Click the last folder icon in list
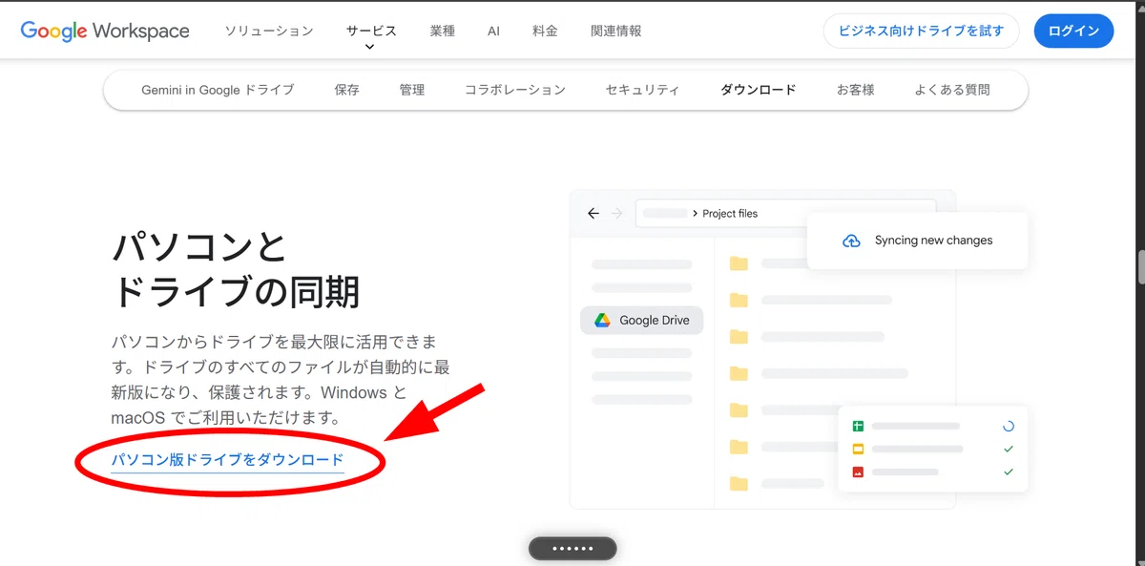This screenshot has height=566, width=1145. coord(739,483)
